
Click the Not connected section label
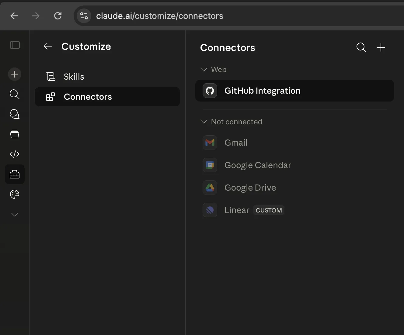[237, 122]
